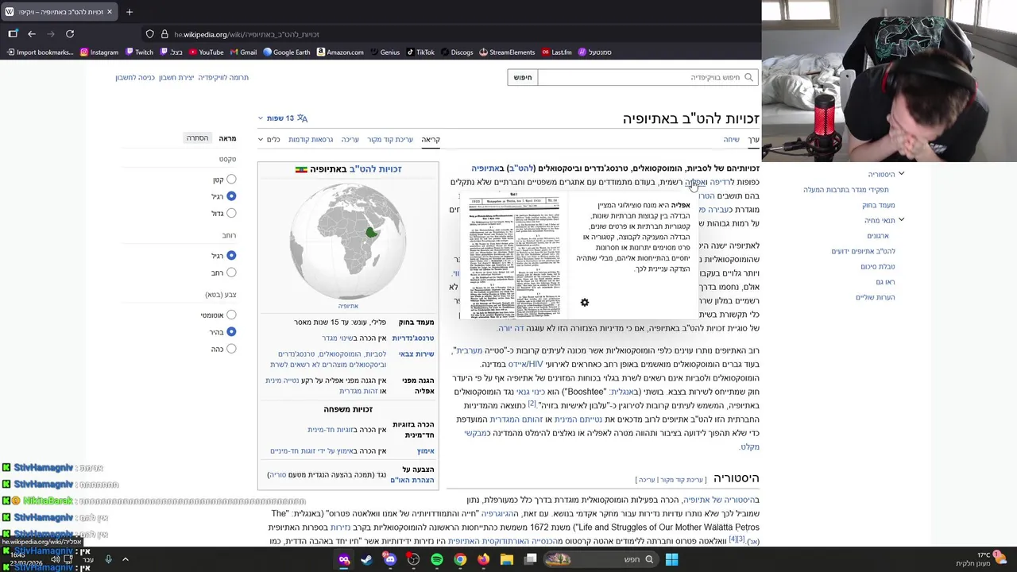Click the תרומה לוויקיפדיה donate link
Screen dimensions: 1017x572
(x=223, y=78)
